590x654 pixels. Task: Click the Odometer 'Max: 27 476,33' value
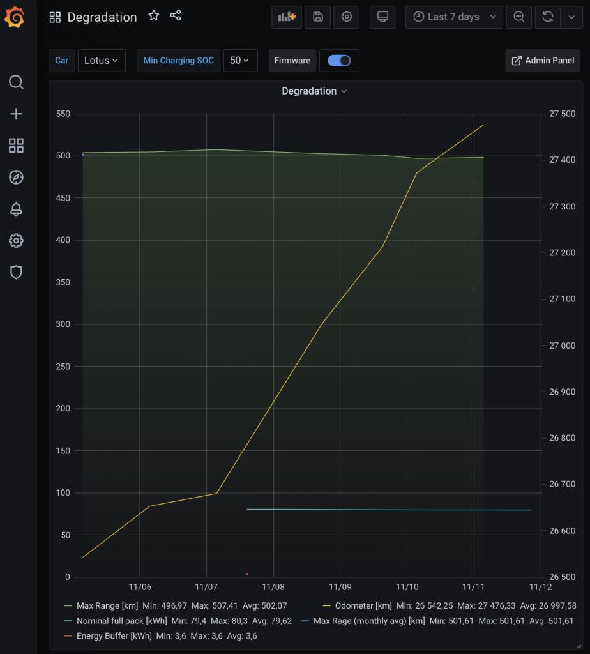(x=486, y=605)
